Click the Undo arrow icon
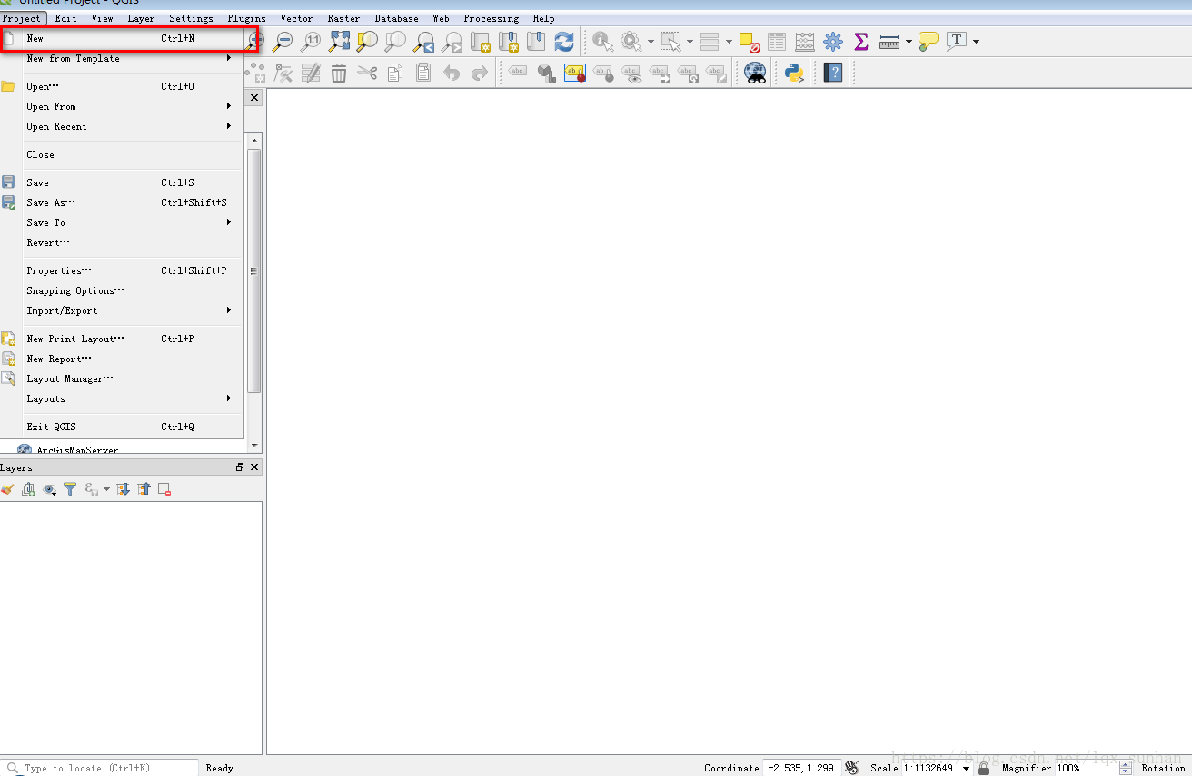 [452, 74]
